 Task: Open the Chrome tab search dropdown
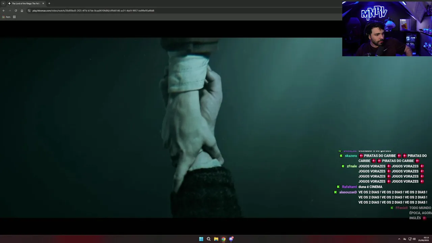click(x=3, y=3)
